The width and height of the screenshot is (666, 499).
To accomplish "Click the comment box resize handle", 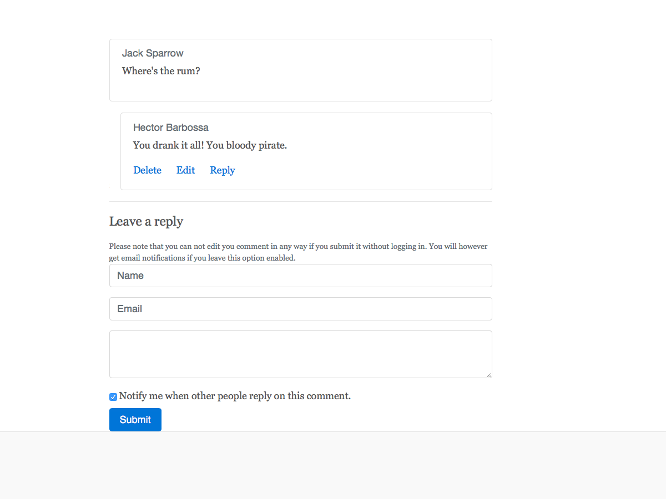I will tap(489, 375).
